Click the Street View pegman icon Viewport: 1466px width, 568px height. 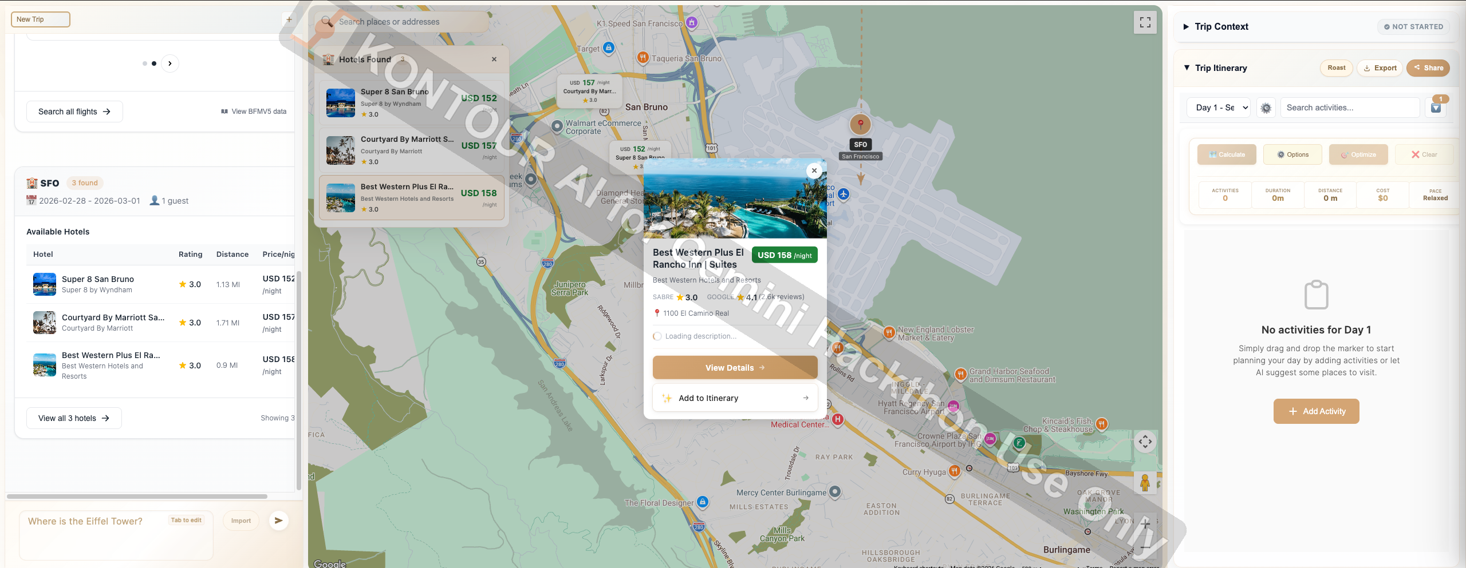point(1145,483)
